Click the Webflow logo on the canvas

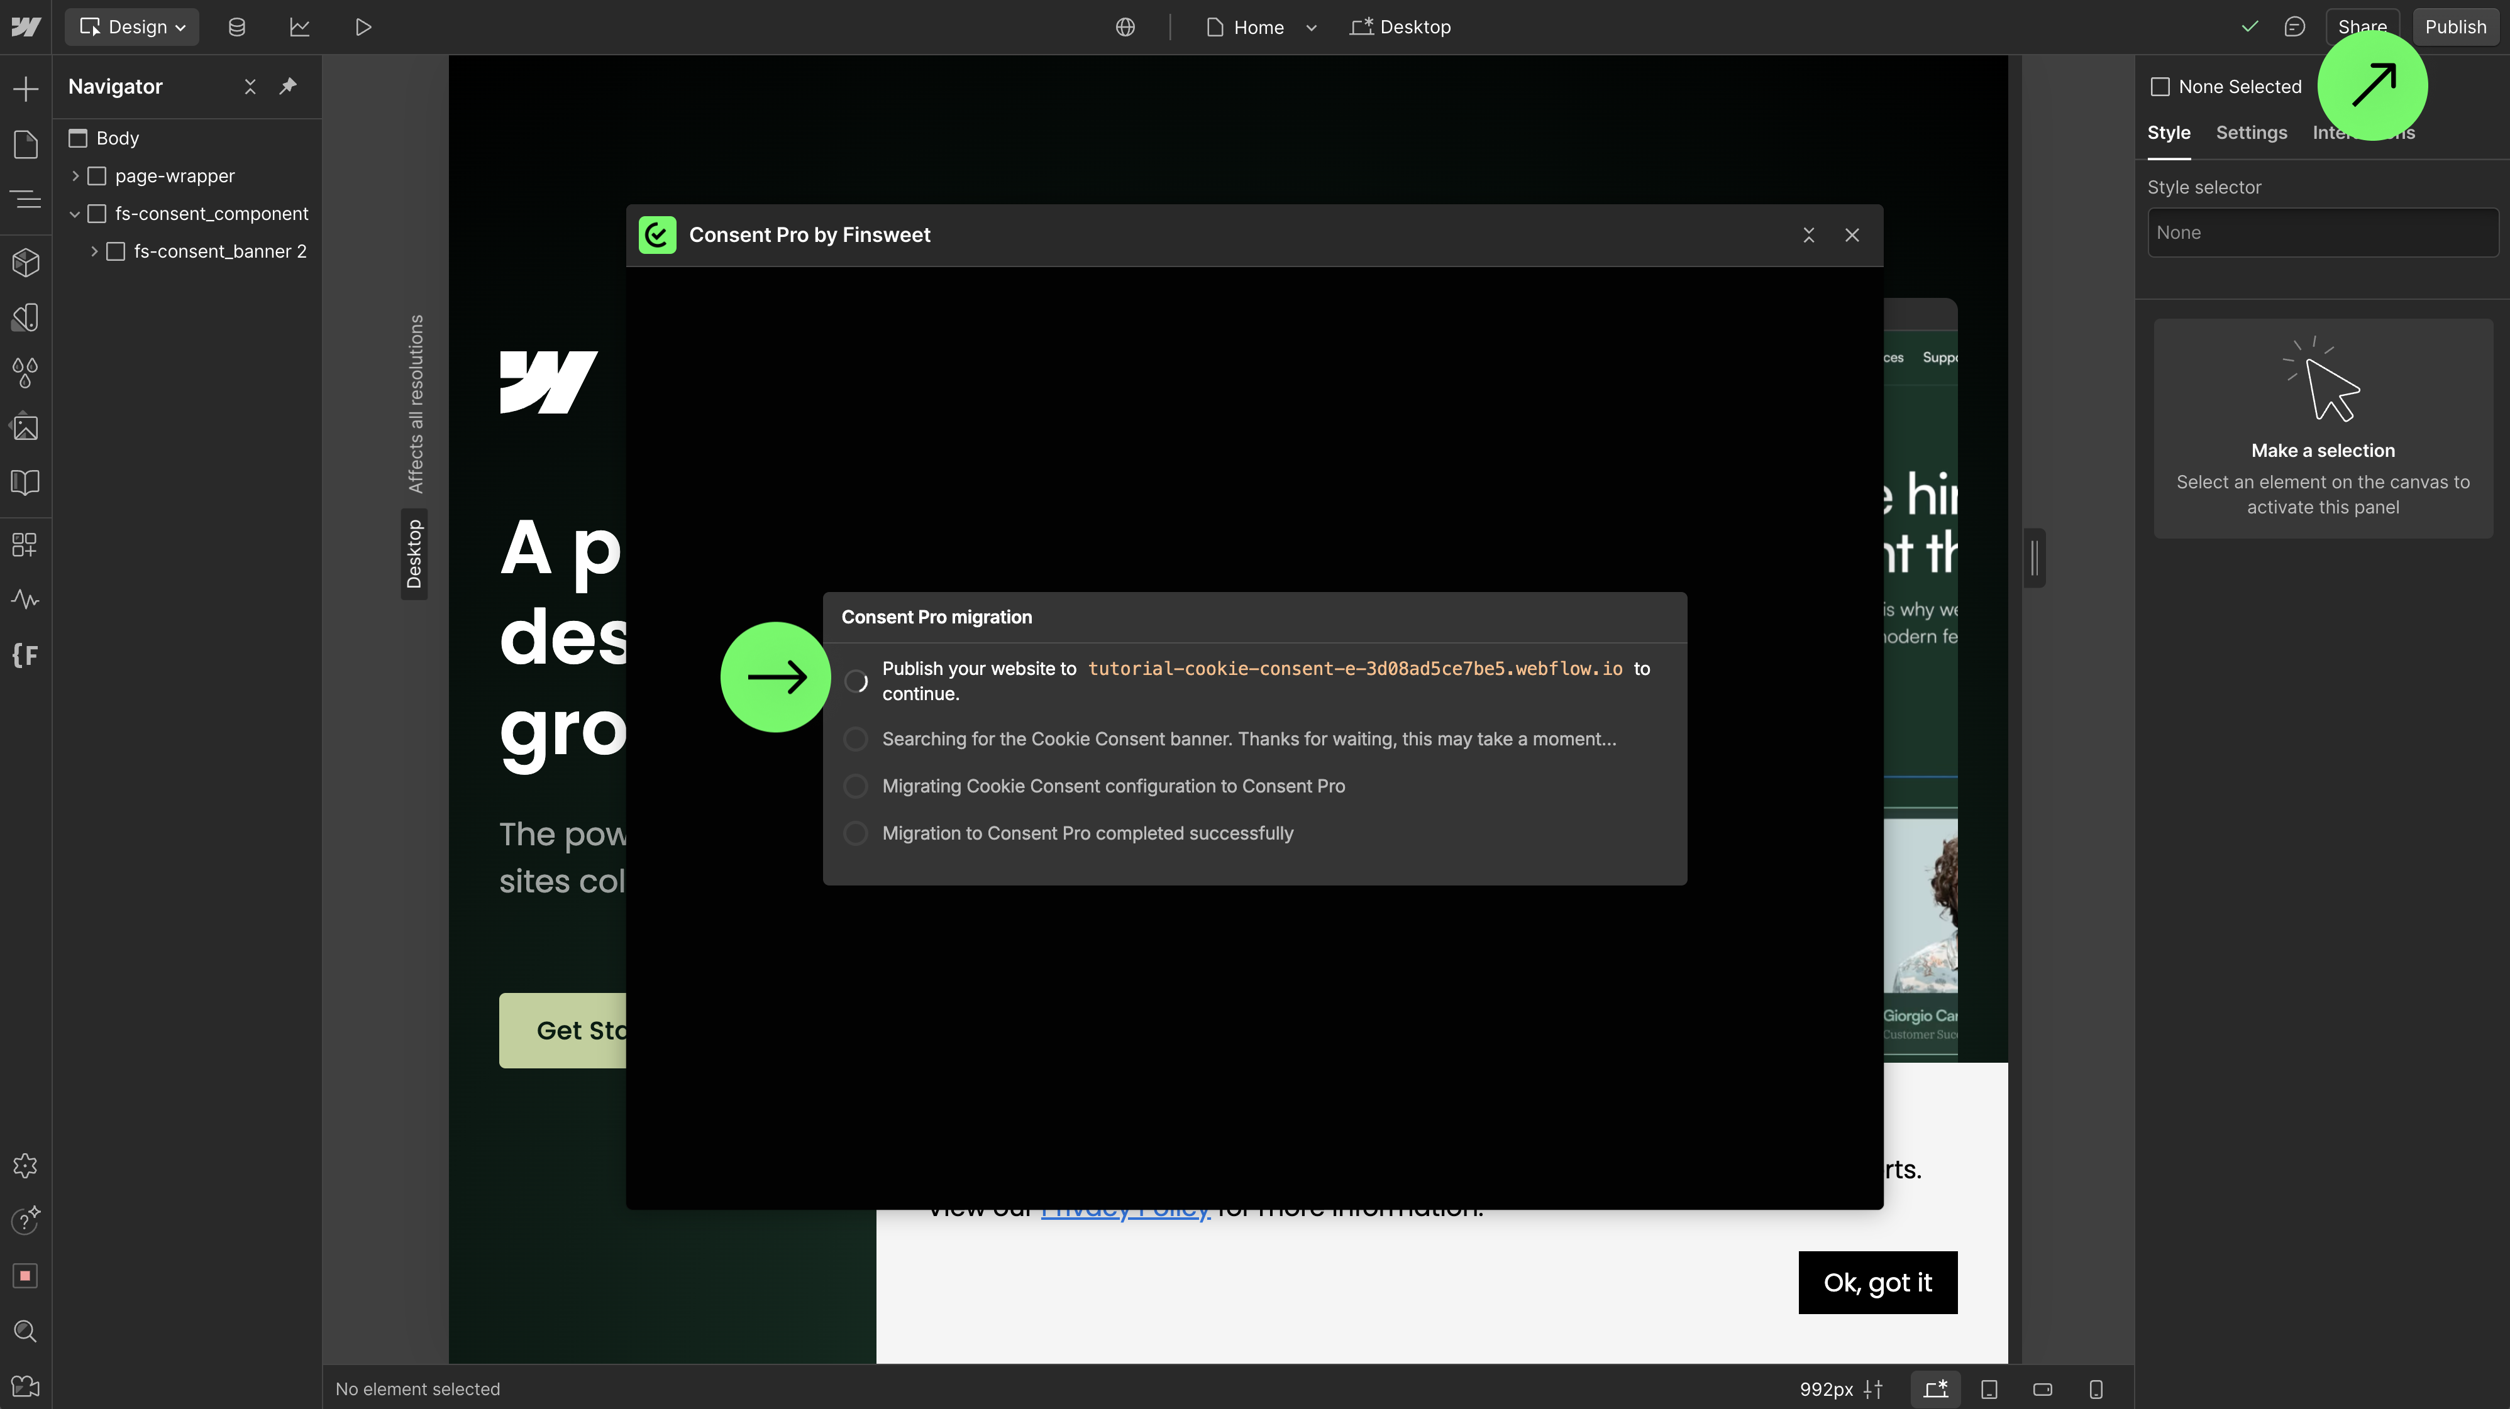[548, 383]
